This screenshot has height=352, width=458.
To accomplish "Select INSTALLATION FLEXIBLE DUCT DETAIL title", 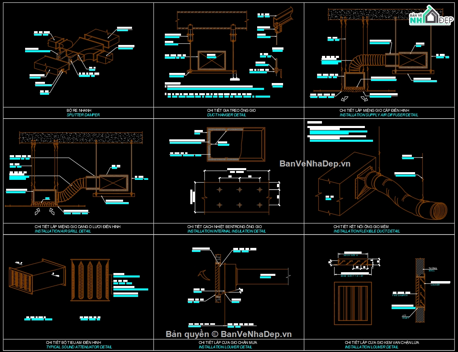I will coord(366,231).
